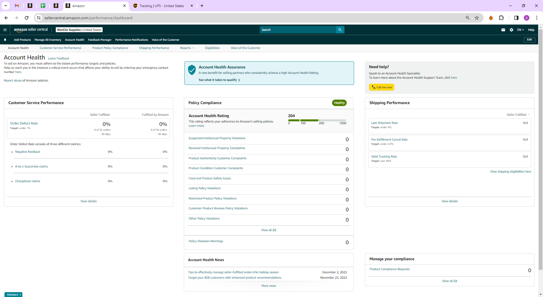Click View all (0) under Policy Compliance
Image resolution: width=543 pixels, height=297 pixels.
click(269, 230)
